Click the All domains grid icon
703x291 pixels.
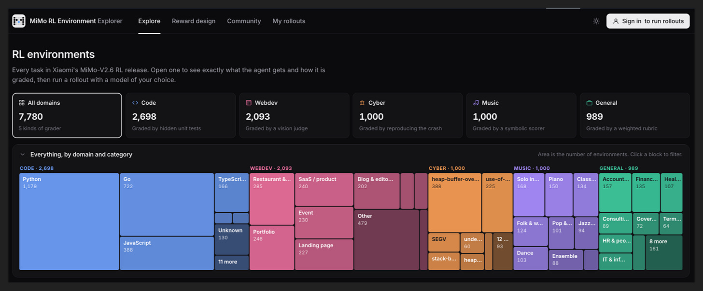click(22, 103)
